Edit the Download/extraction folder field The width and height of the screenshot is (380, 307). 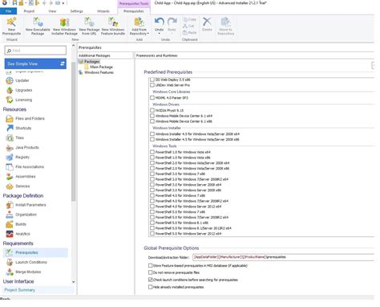click(x=284, y=257)
